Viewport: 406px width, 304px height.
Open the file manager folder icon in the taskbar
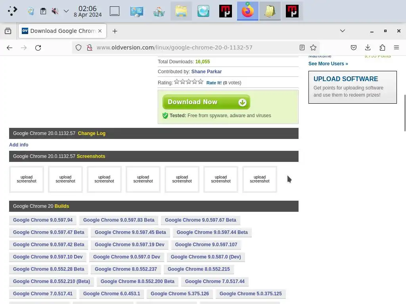click(x=181, y=11)
